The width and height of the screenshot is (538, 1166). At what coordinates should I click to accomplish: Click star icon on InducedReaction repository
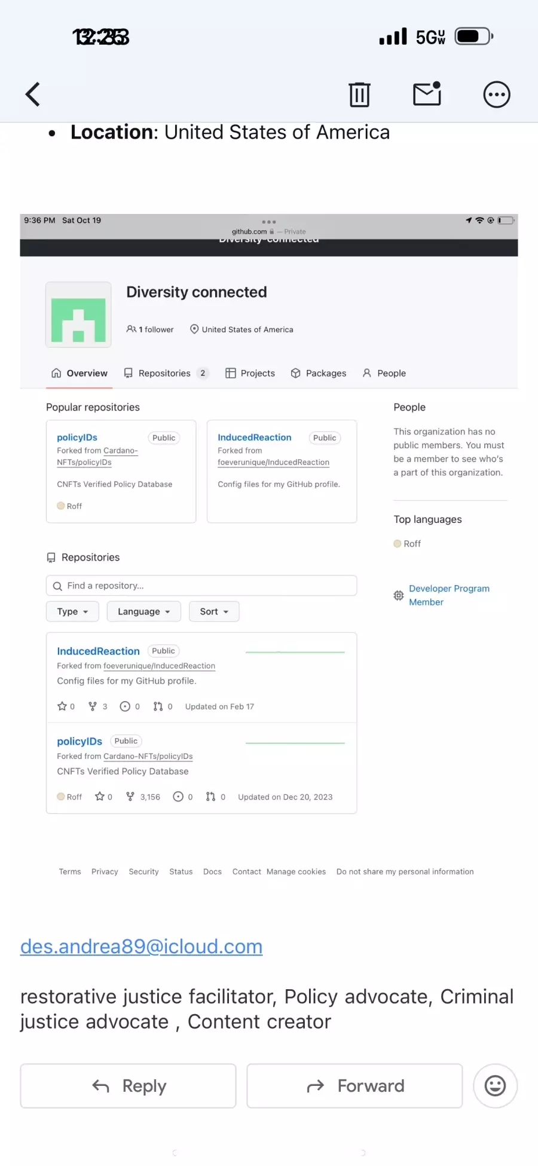[62, 706]
